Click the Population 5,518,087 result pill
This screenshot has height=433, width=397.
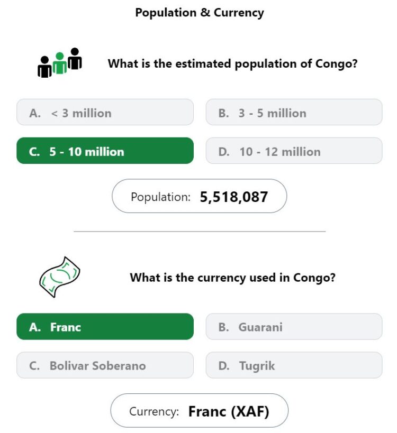(200, 196)
